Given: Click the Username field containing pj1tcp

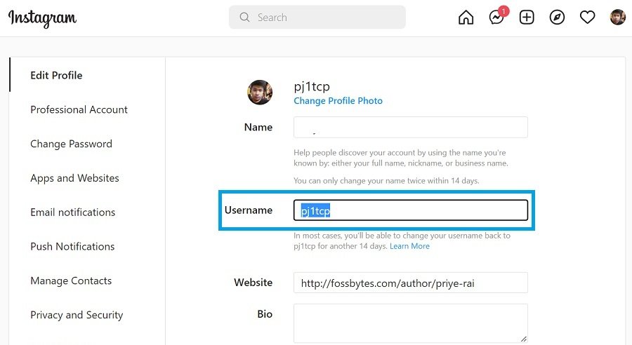Looking at the screenshot, I should coord(411,210).
